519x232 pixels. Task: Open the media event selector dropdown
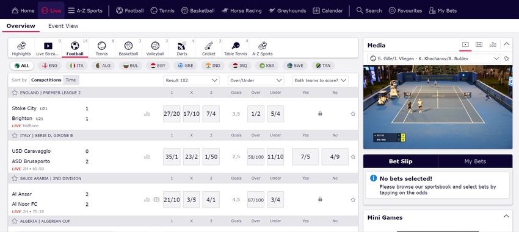tap(435, 58)
